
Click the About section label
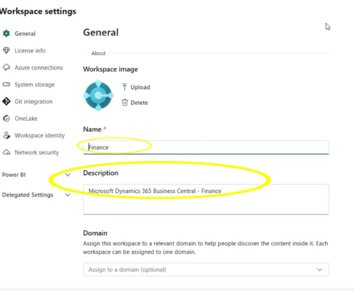98,53
